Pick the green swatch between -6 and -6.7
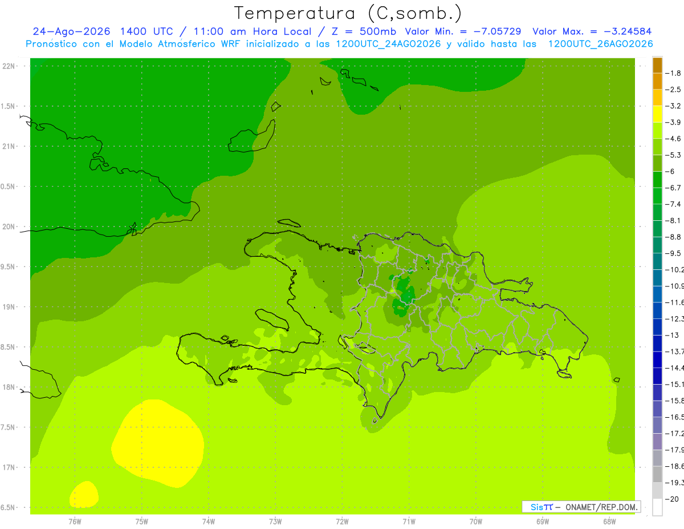Image resolution: width=684 pixels, height=529 pixels. (x=657, y=180)
